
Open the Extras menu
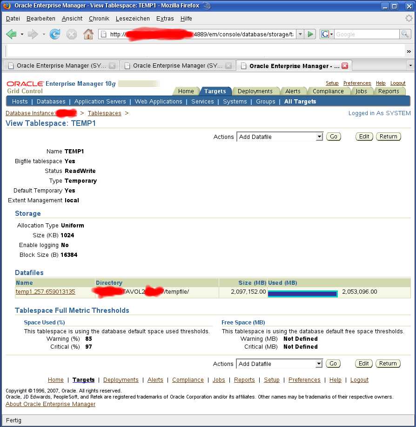[x=165, y=19]
